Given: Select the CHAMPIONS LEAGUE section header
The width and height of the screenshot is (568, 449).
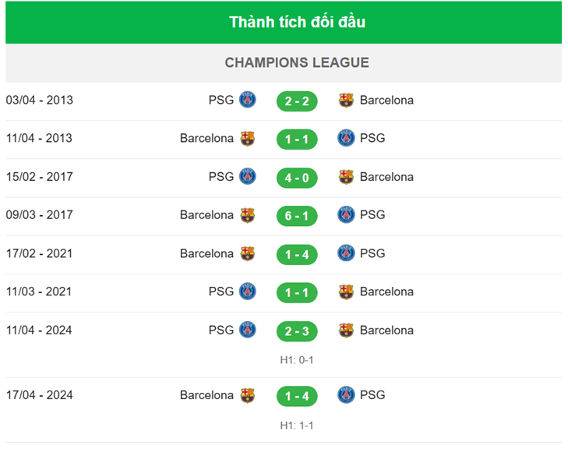Looking at the screenshot, I should [297, 62].
